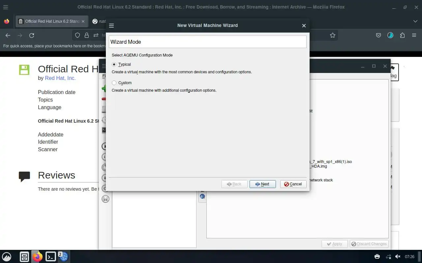This screenshot has height=263, width=422.
Task: Maximize the AQEMU main window
Action: [374, 66]
